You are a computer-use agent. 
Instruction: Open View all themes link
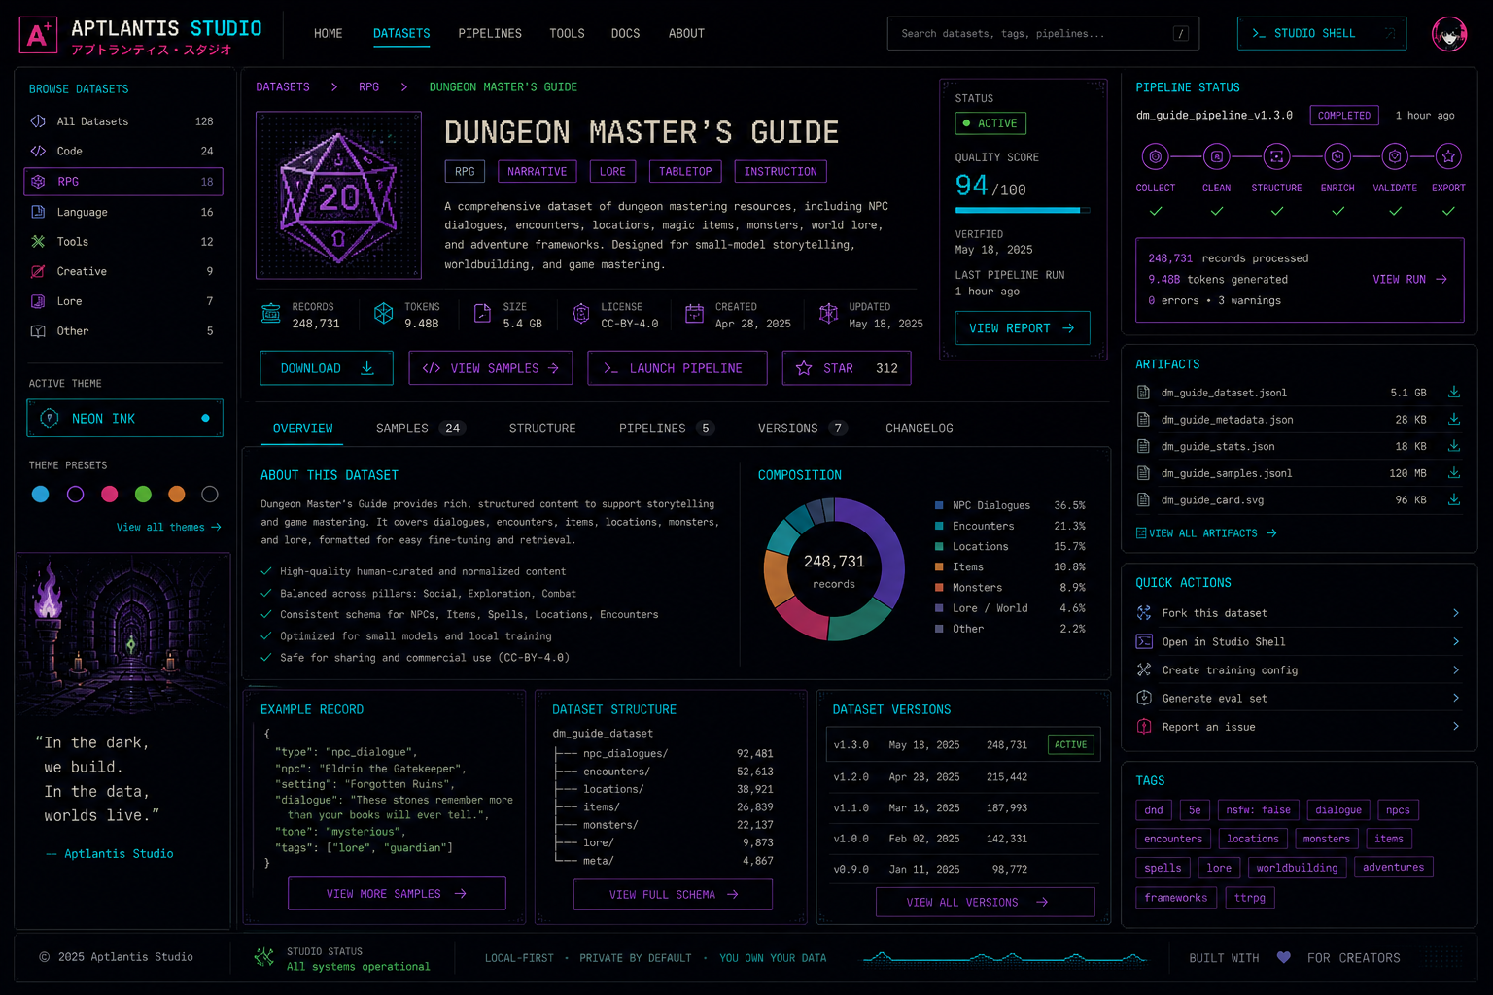(x=168, y=527)
